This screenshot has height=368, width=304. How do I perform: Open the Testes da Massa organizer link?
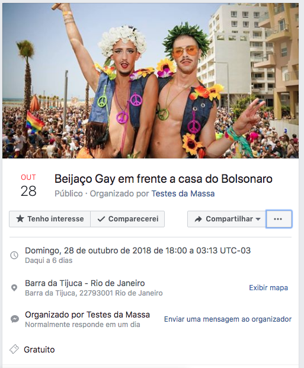183,193
